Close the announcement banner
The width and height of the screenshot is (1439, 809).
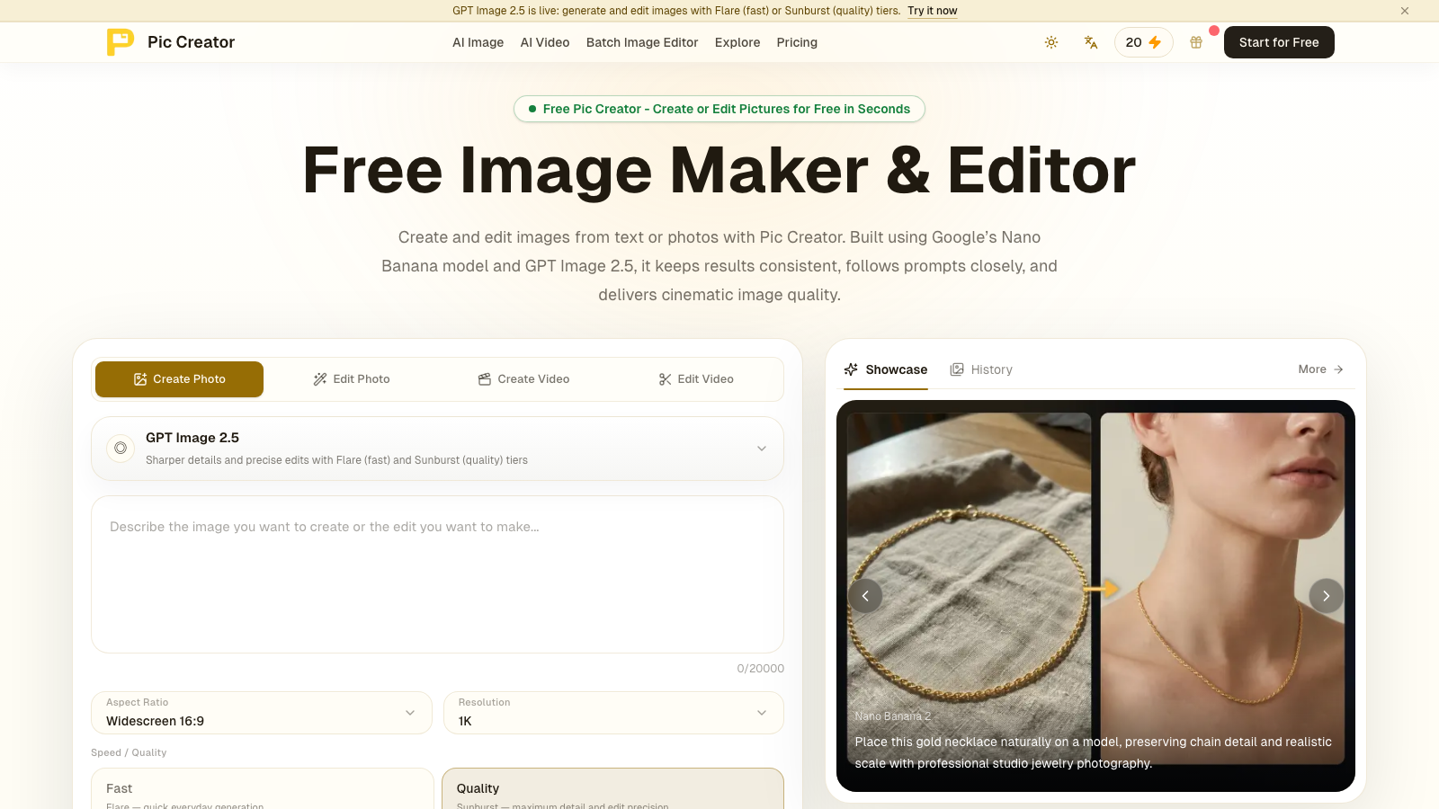[x=1405, y=11]
